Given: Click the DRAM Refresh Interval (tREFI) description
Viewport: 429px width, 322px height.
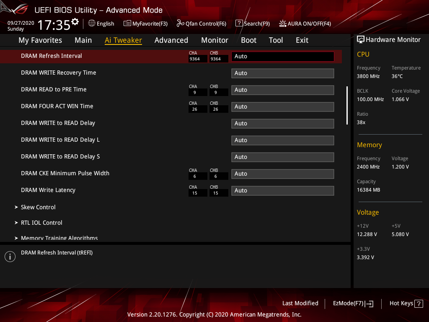Looking at the screenshot, I should (57, 253).
